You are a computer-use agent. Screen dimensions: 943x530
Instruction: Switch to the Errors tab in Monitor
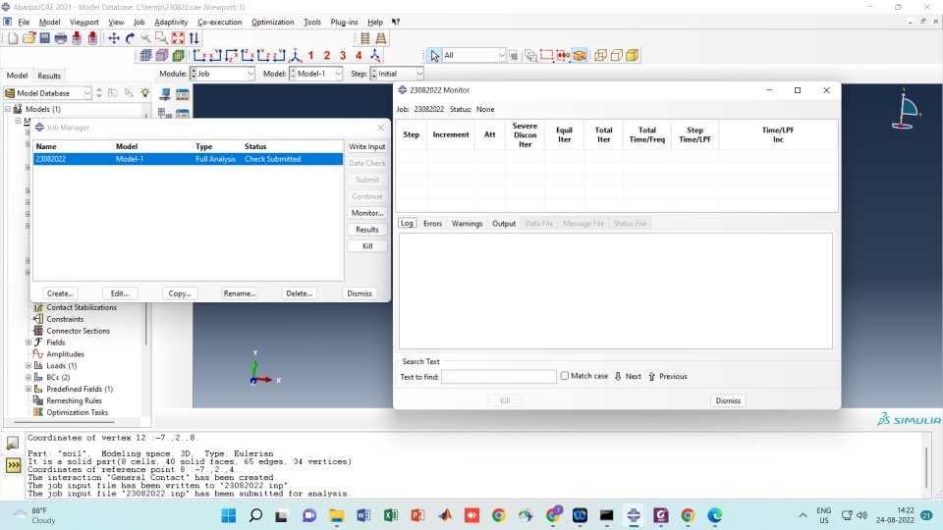point(432,223)
